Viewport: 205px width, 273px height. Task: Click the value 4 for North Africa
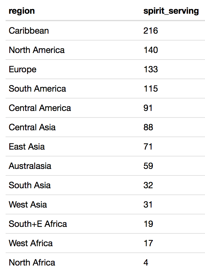pyautogui.click(x=146, y=263)
